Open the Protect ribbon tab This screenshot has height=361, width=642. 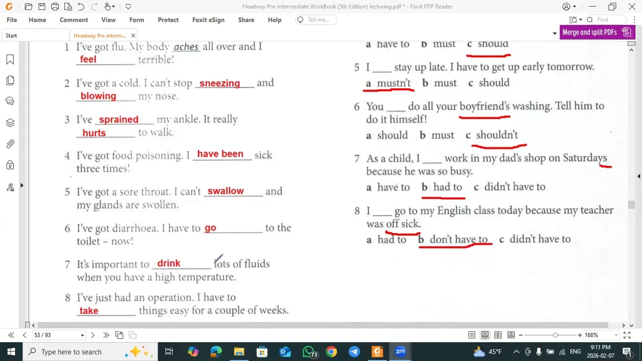(168, 20)
